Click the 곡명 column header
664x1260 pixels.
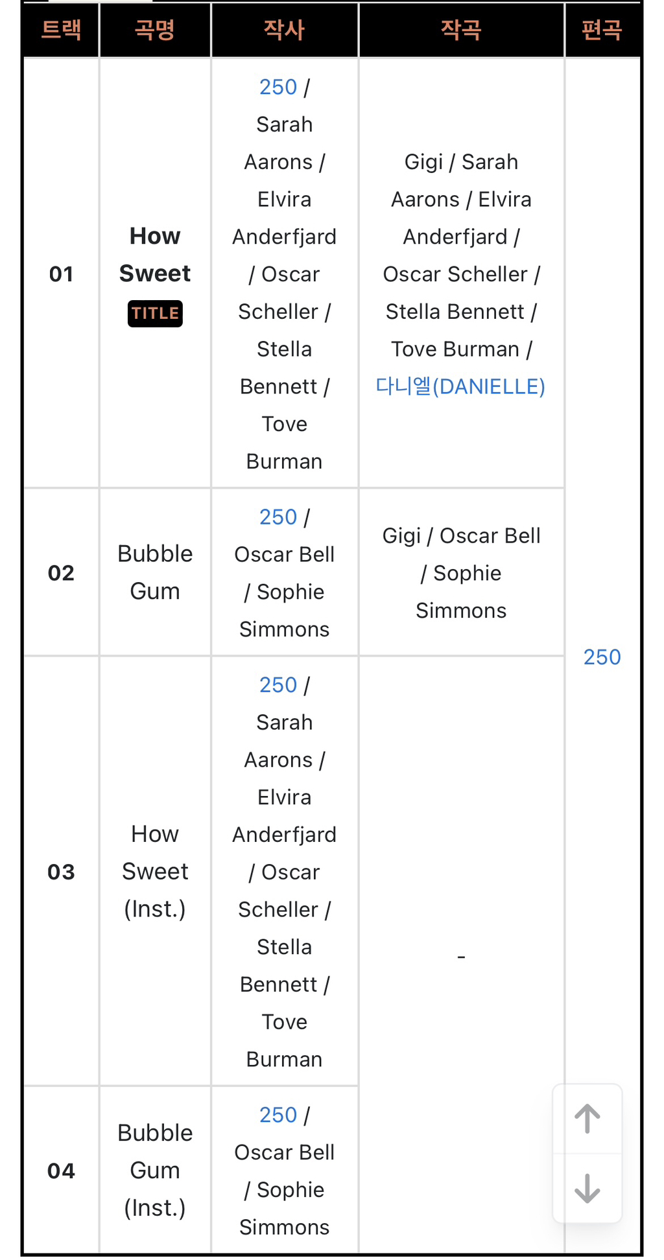(155, 30)
